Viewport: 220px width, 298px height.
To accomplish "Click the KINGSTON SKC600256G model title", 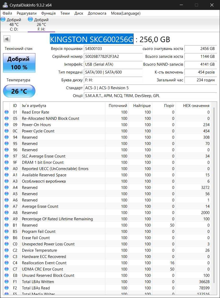I will (92, 39).
